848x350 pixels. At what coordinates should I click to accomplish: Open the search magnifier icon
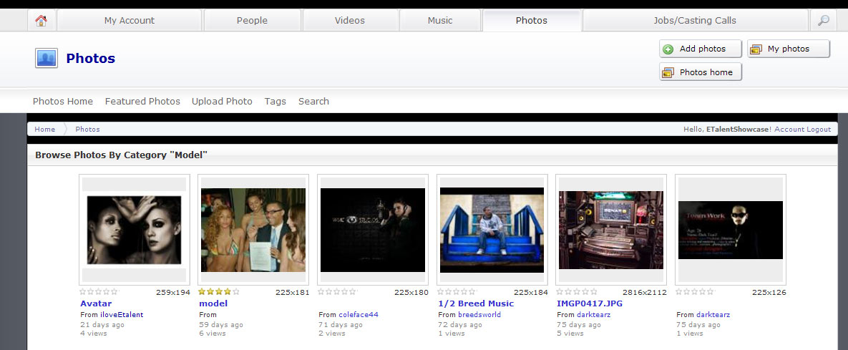pos(823,21)
